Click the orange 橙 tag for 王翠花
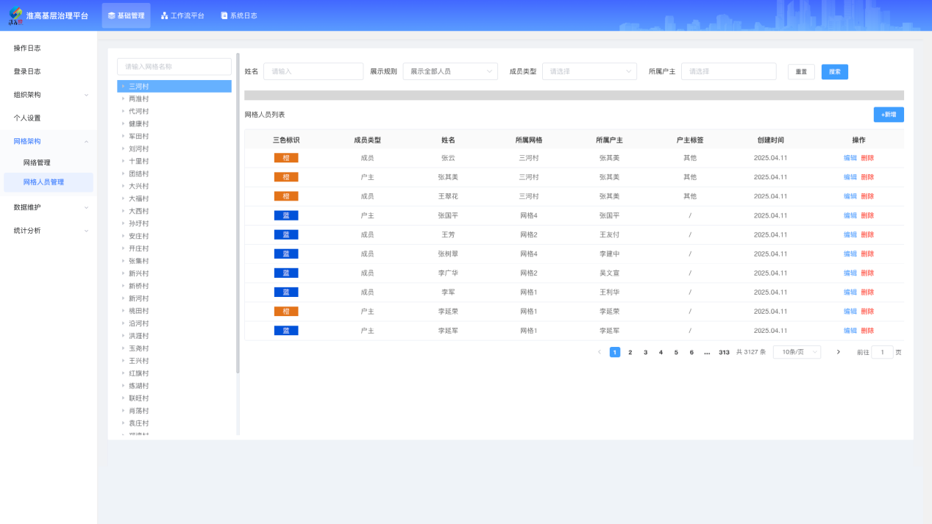The width and height of the screenshot is (932, 524). pyautogui.click(x=286, y=196)
